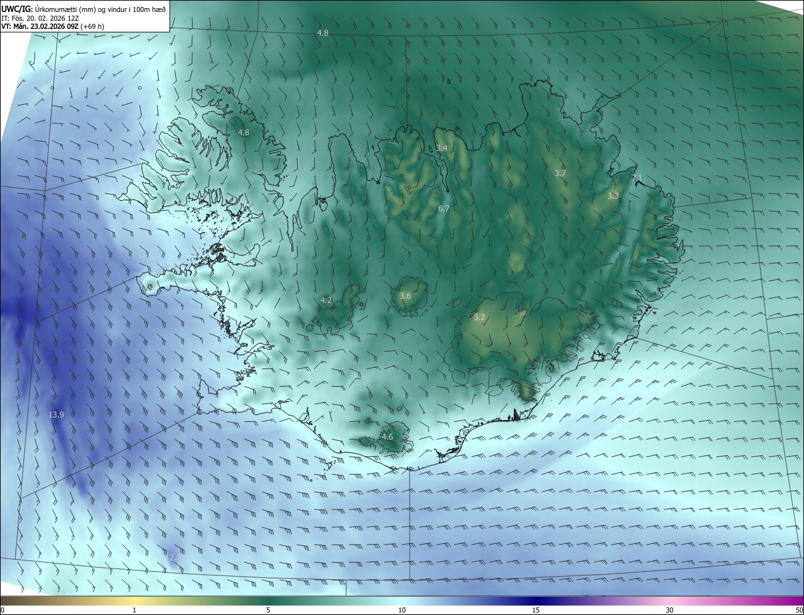Click the "3.3" value in east Iceland
This screenshot has width=804, height=615.
[x=613, y=196]
